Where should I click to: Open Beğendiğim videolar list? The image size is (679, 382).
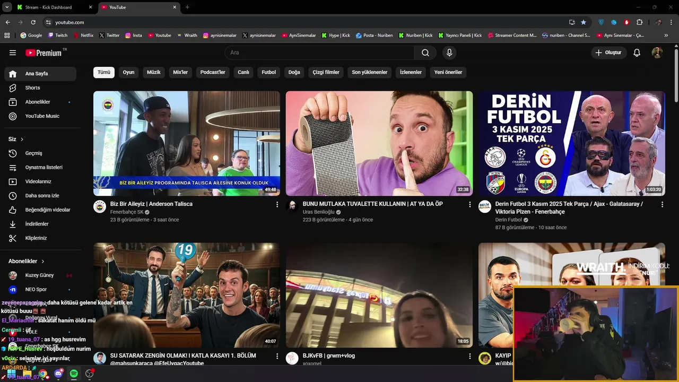(40, 210)
